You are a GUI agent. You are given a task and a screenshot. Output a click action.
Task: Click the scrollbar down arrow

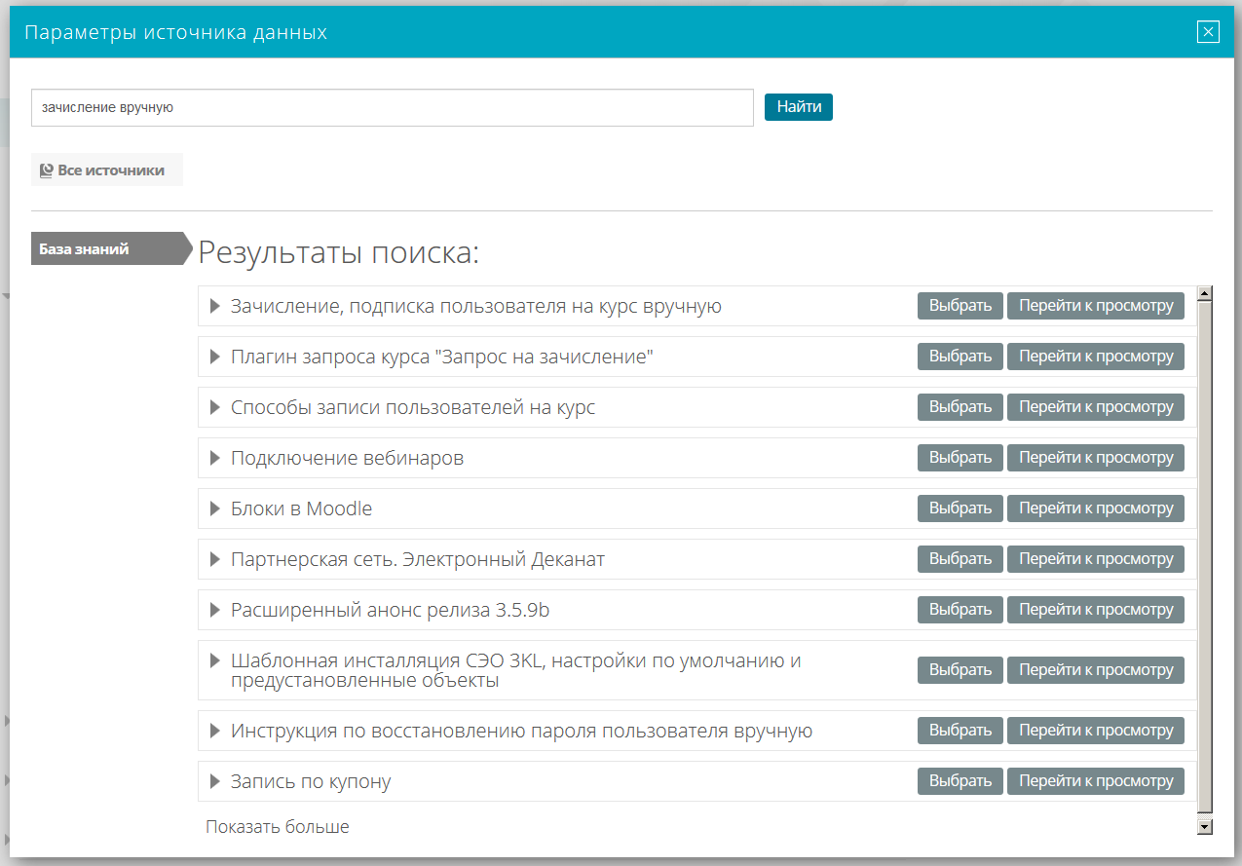[x=1205, y=826]
